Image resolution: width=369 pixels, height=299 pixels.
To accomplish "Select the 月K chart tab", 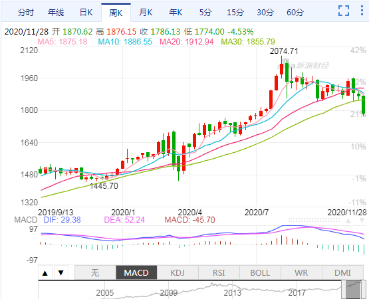I will tap(146, 13).
